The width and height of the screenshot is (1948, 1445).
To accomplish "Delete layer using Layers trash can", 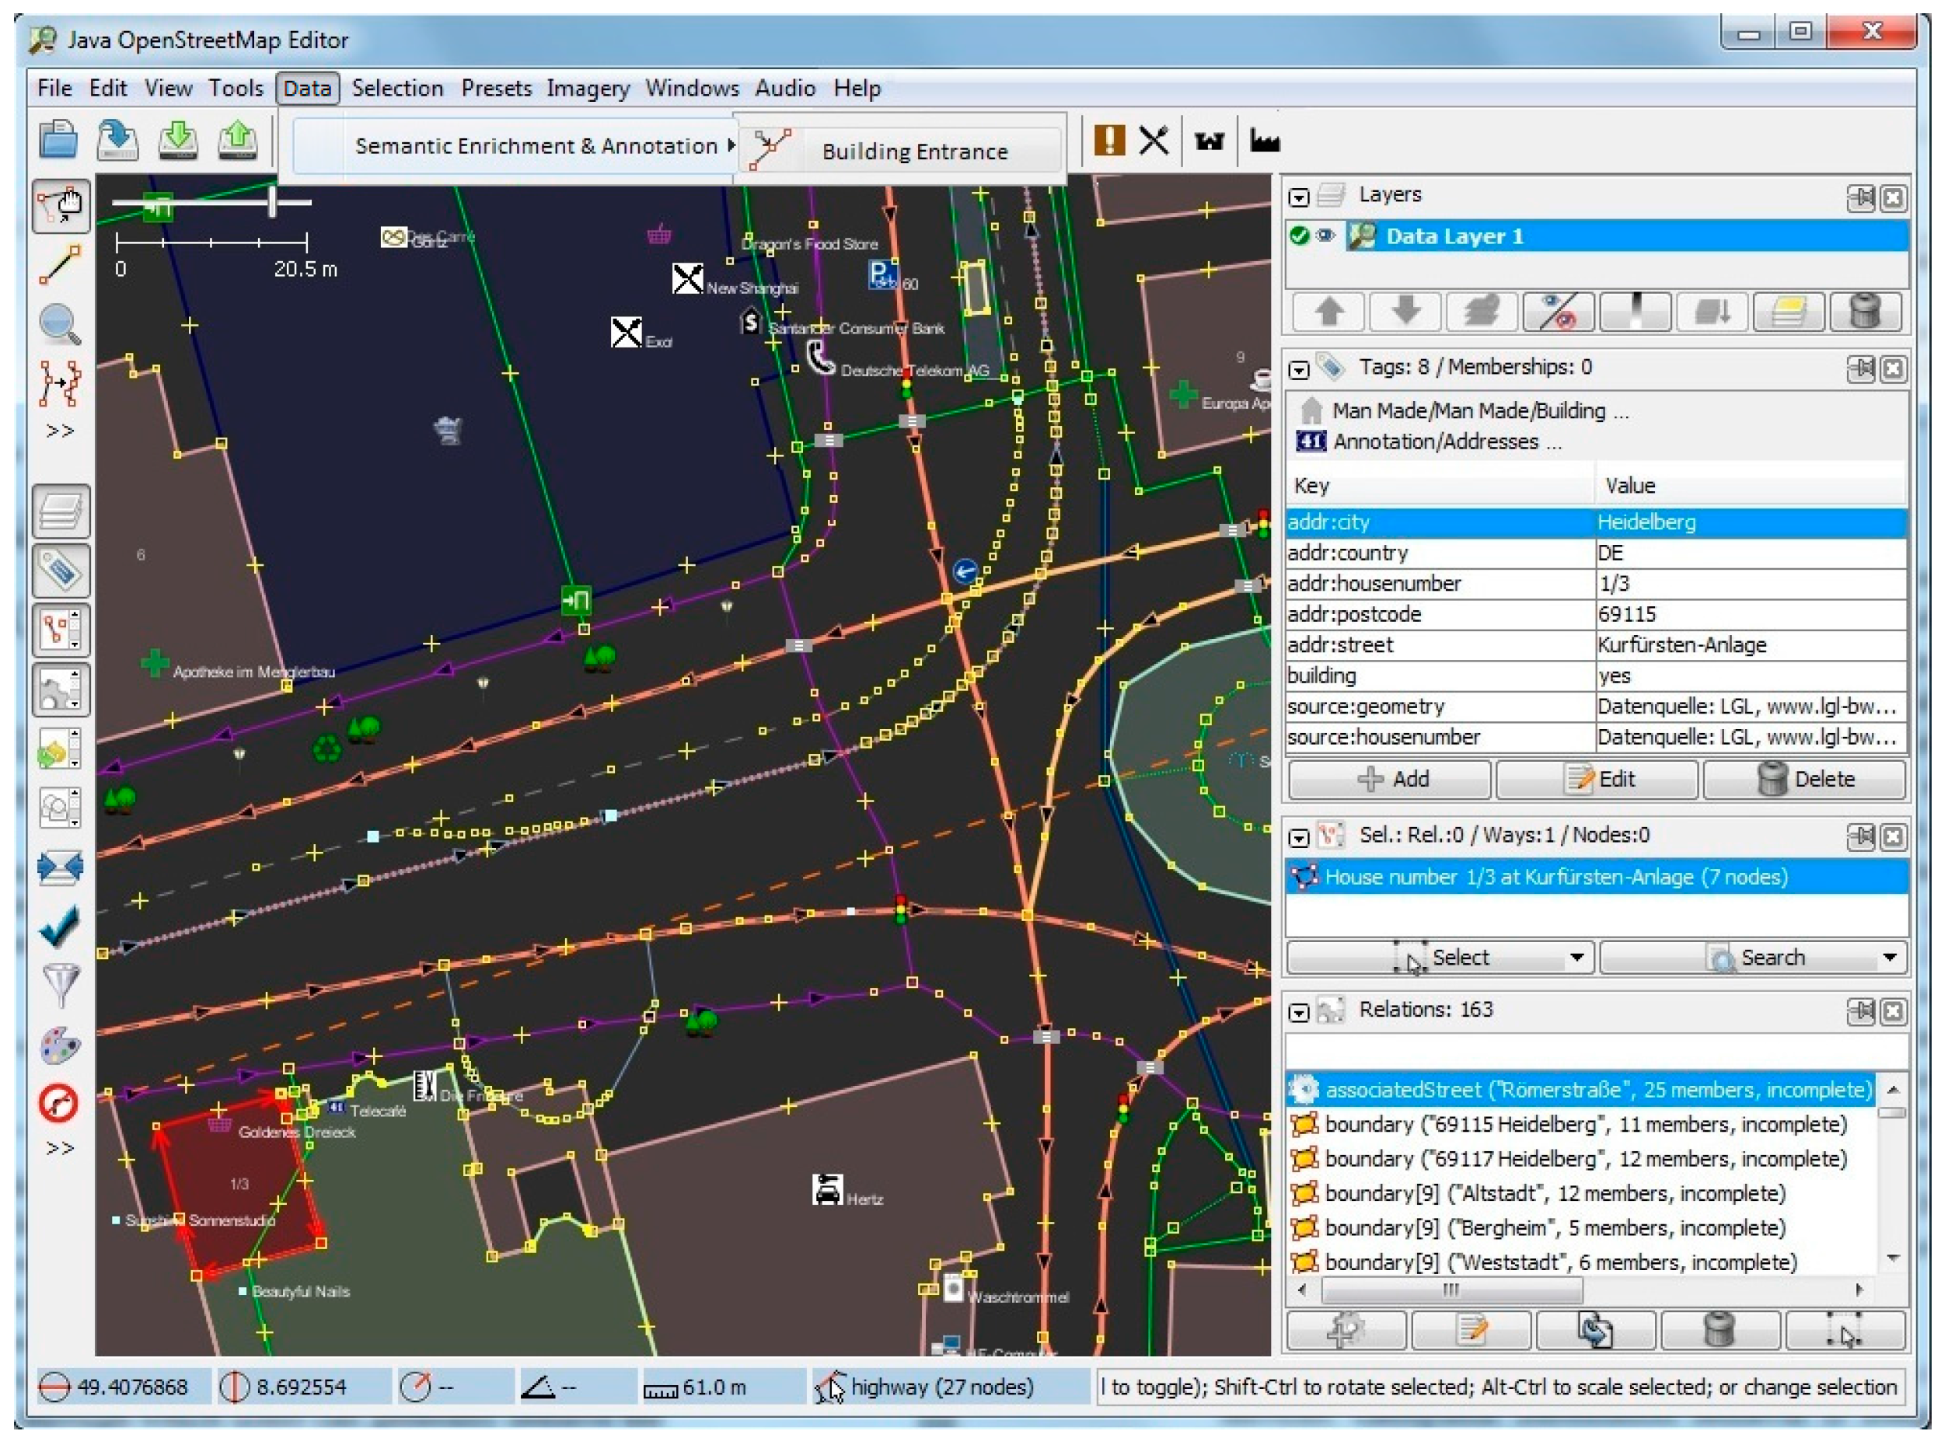I will (x=1864, y=312).
